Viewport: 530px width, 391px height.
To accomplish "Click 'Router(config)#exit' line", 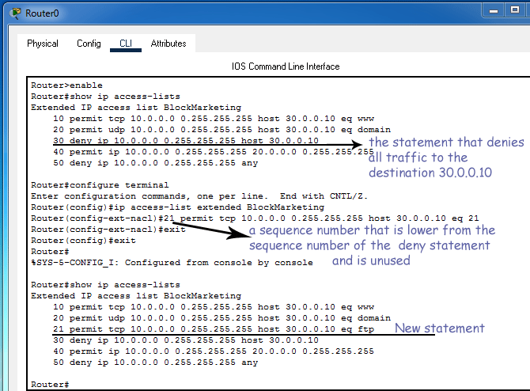I will 83,241.
